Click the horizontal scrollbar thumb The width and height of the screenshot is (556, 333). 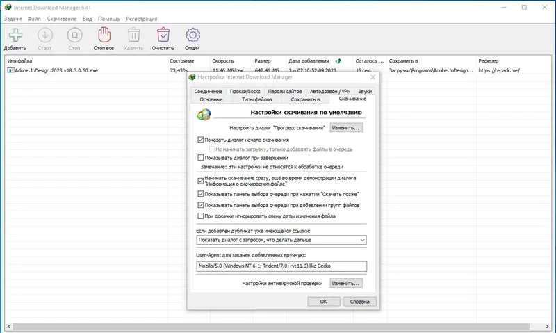tap(271, 326)
